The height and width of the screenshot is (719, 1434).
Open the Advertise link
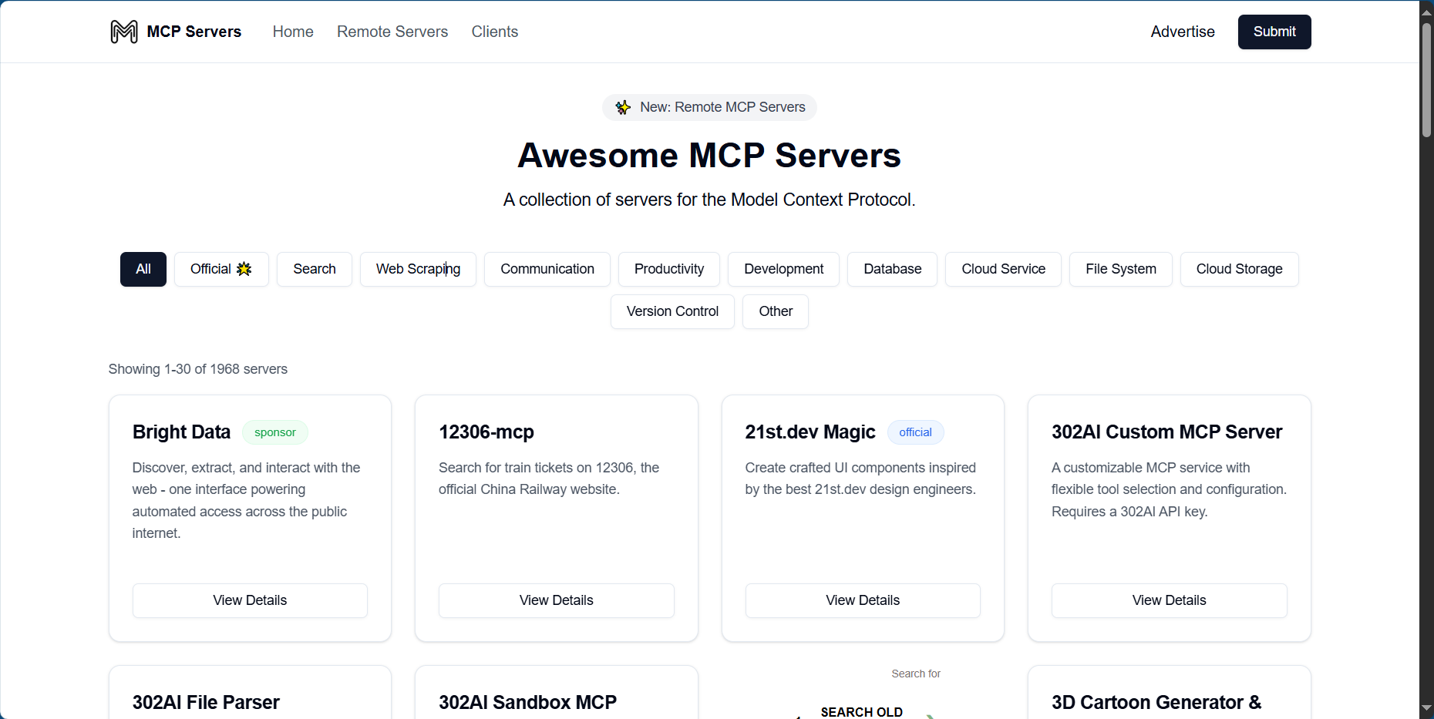tap(1183, 32)
